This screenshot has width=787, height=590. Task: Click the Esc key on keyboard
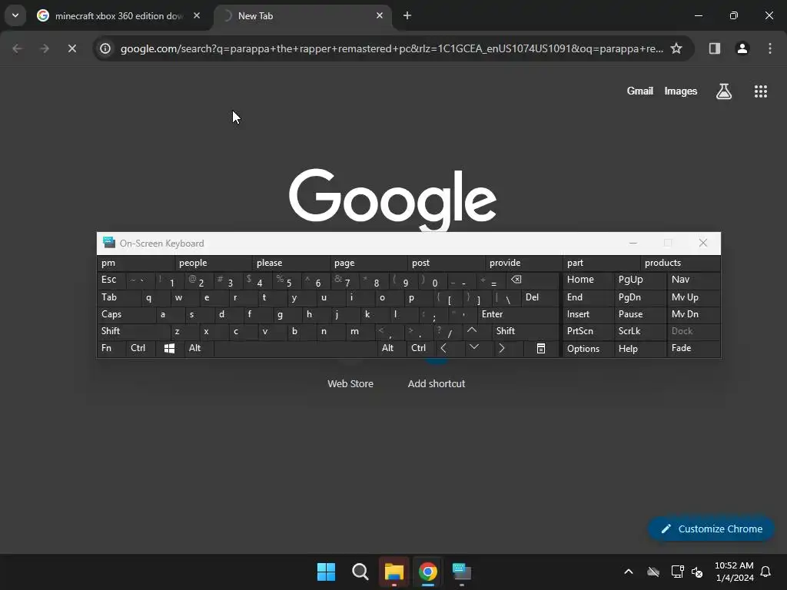(x=111, y=280)
